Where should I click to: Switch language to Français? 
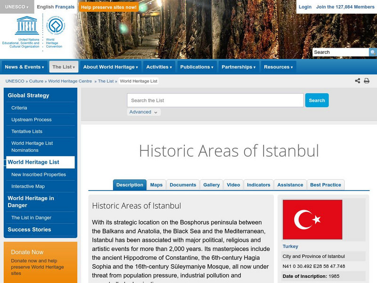(x=65, y=7)
